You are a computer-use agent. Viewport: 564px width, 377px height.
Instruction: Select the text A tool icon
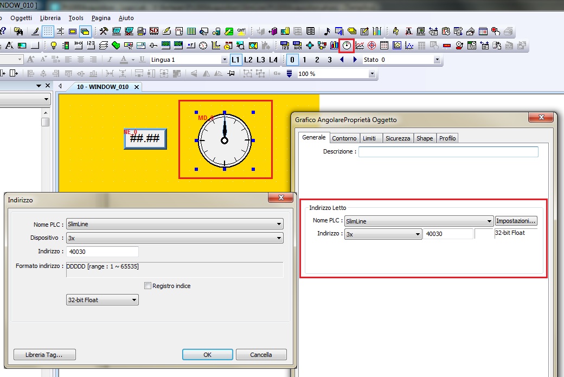click(x=9, y=46)
